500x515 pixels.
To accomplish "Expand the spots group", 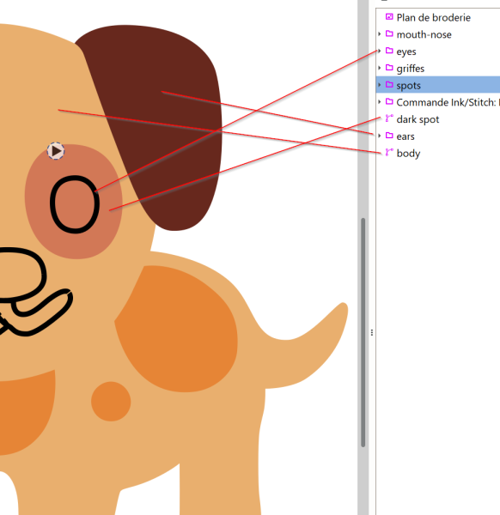I will coord(380,85).
